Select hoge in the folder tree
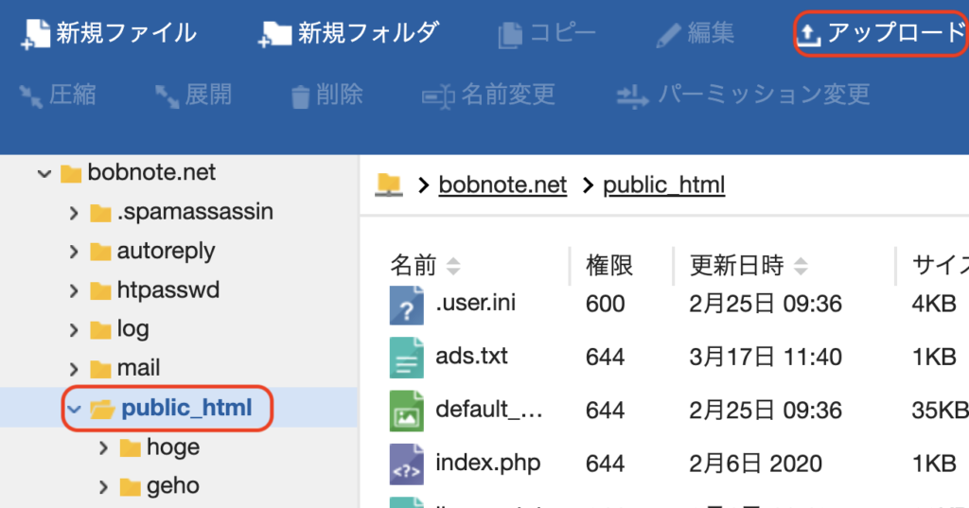This screenshot has height=508, width=969. pos(173,447)
